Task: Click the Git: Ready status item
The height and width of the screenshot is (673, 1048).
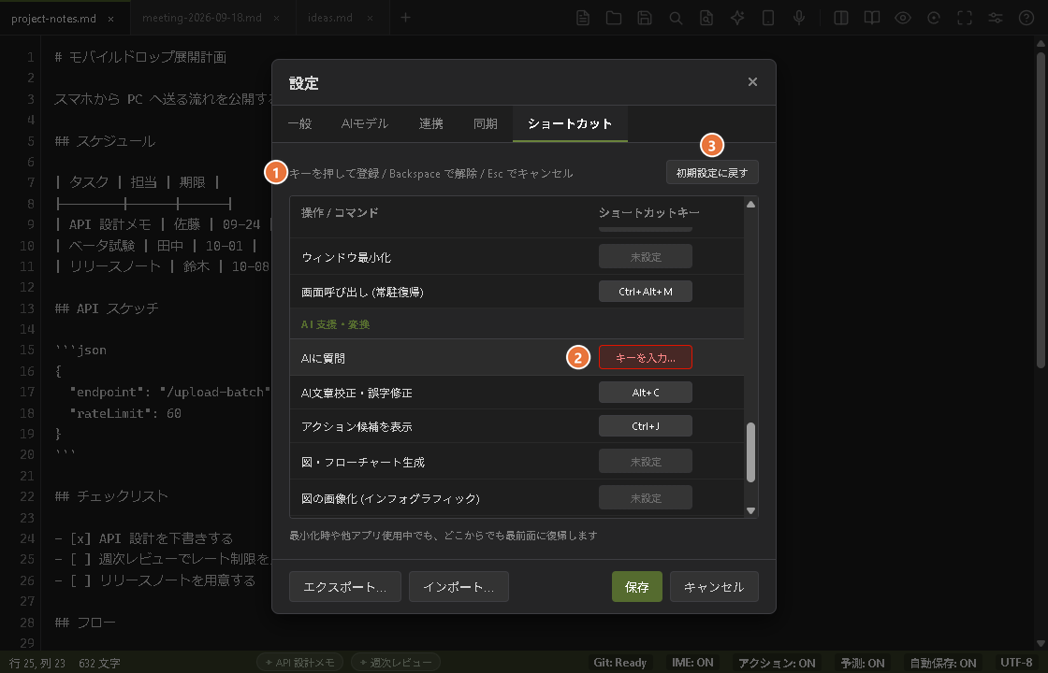Action: tap(619, 663)
